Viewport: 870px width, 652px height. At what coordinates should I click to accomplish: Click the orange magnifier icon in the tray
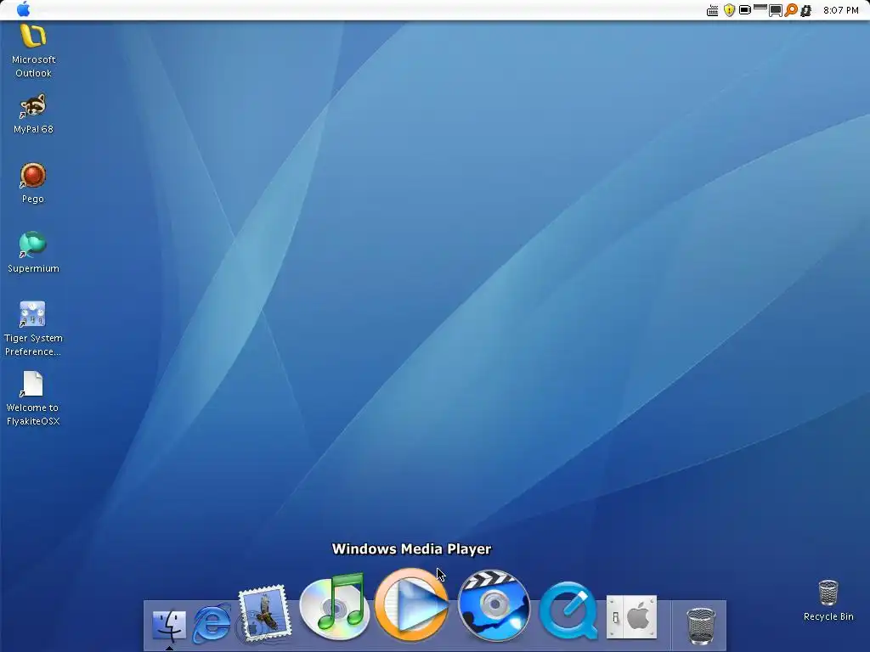click(791, 10)
